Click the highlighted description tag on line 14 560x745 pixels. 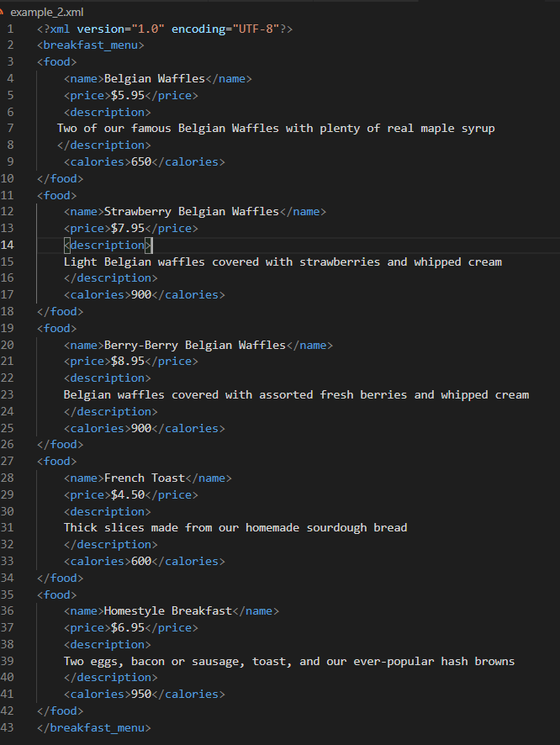107,245
